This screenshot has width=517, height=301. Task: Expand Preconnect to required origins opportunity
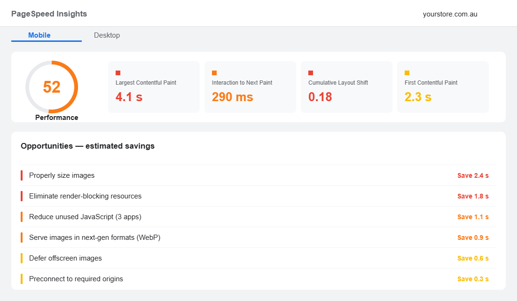pos(258,279)
